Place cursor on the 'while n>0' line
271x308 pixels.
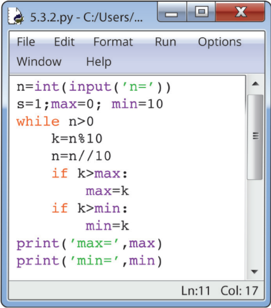point(55,121)
